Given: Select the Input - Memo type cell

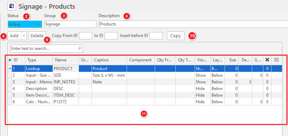Looking at the screenshot, I should pos(39,82).
